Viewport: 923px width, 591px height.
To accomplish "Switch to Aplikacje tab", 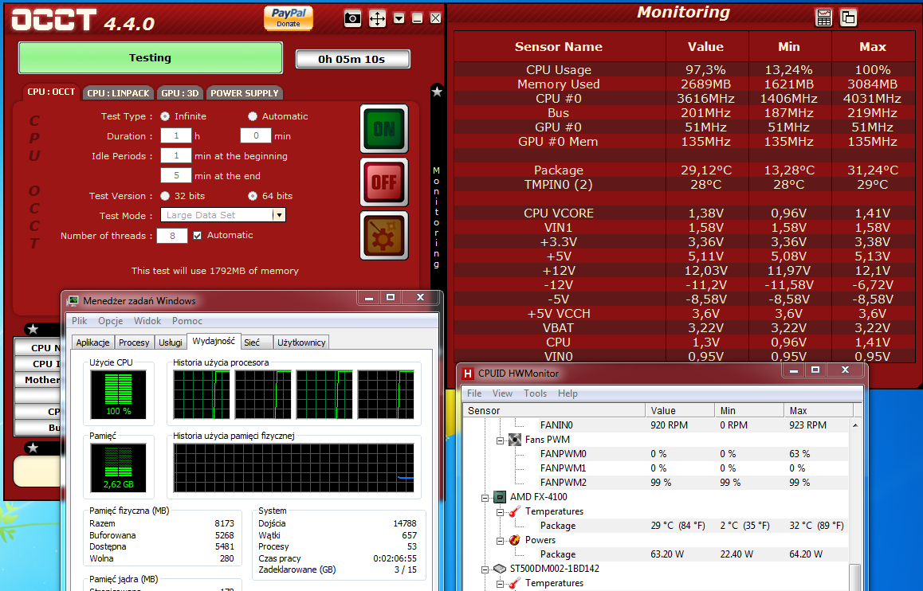I will point(92,342).
